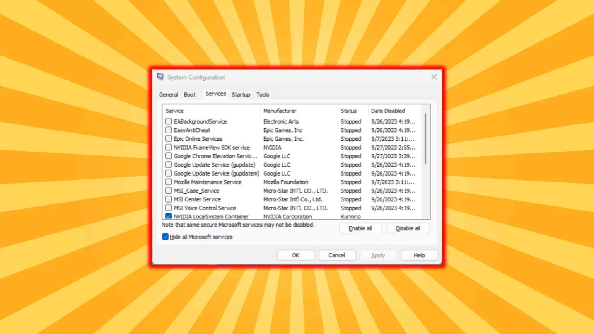The image size is (594, 334).
Task: Sort by the Service column header
Action: click(212, 111)
